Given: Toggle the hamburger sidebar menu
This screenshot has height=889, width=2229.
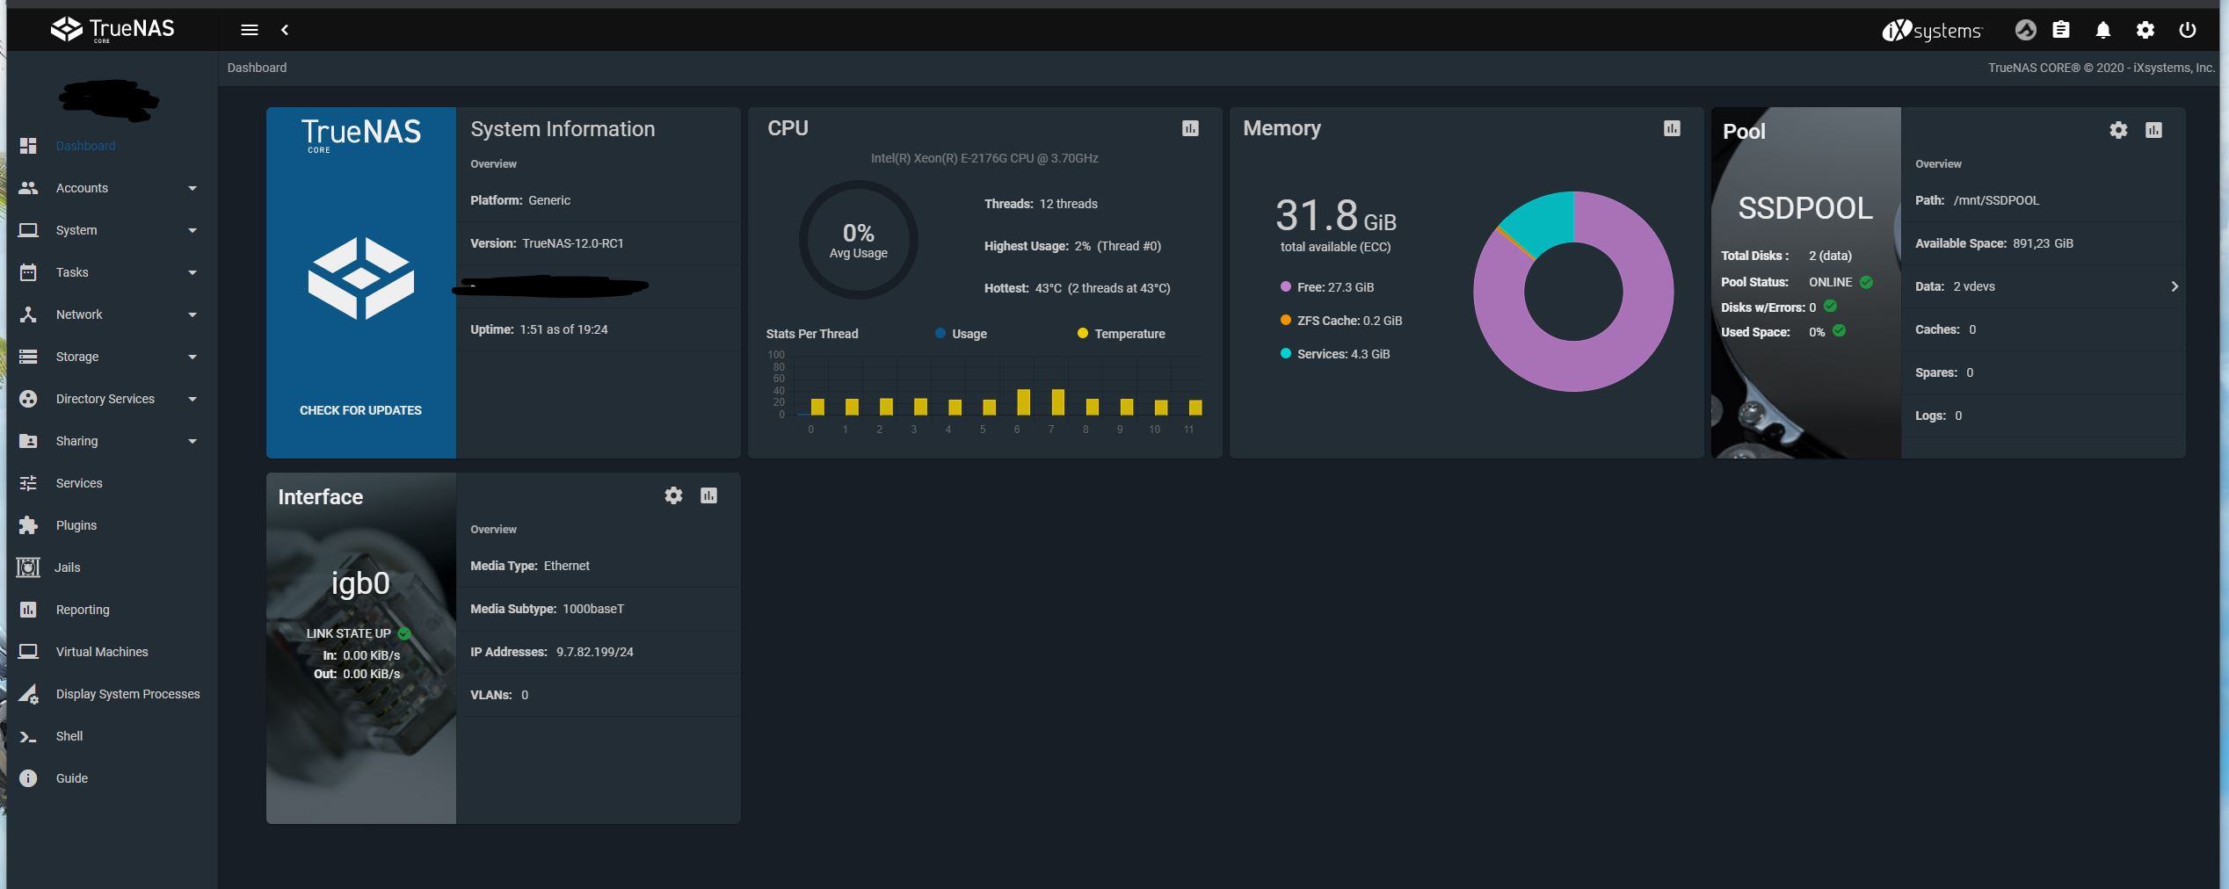Looking at the screenshot, I should [250, 30].
